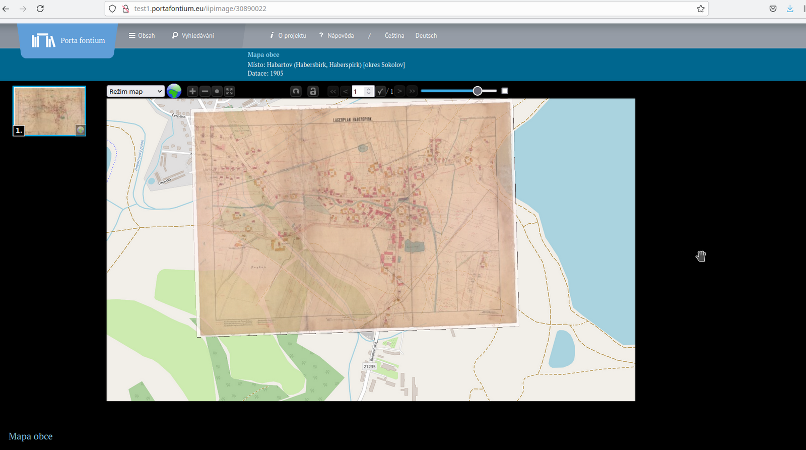Click the page number stepper arrows
806x450 pixels.
369,91
